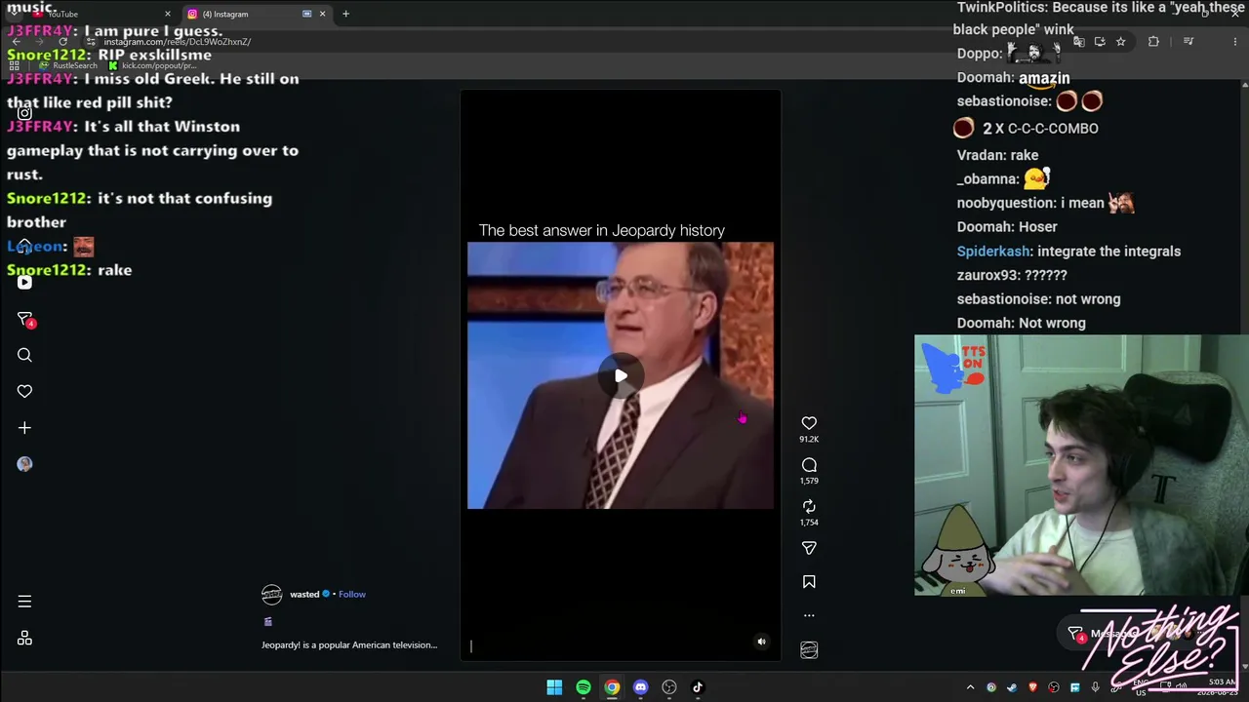Open Google Chrome from the taskbar
Screen dimensions: 1249x702
click(612, 687)
